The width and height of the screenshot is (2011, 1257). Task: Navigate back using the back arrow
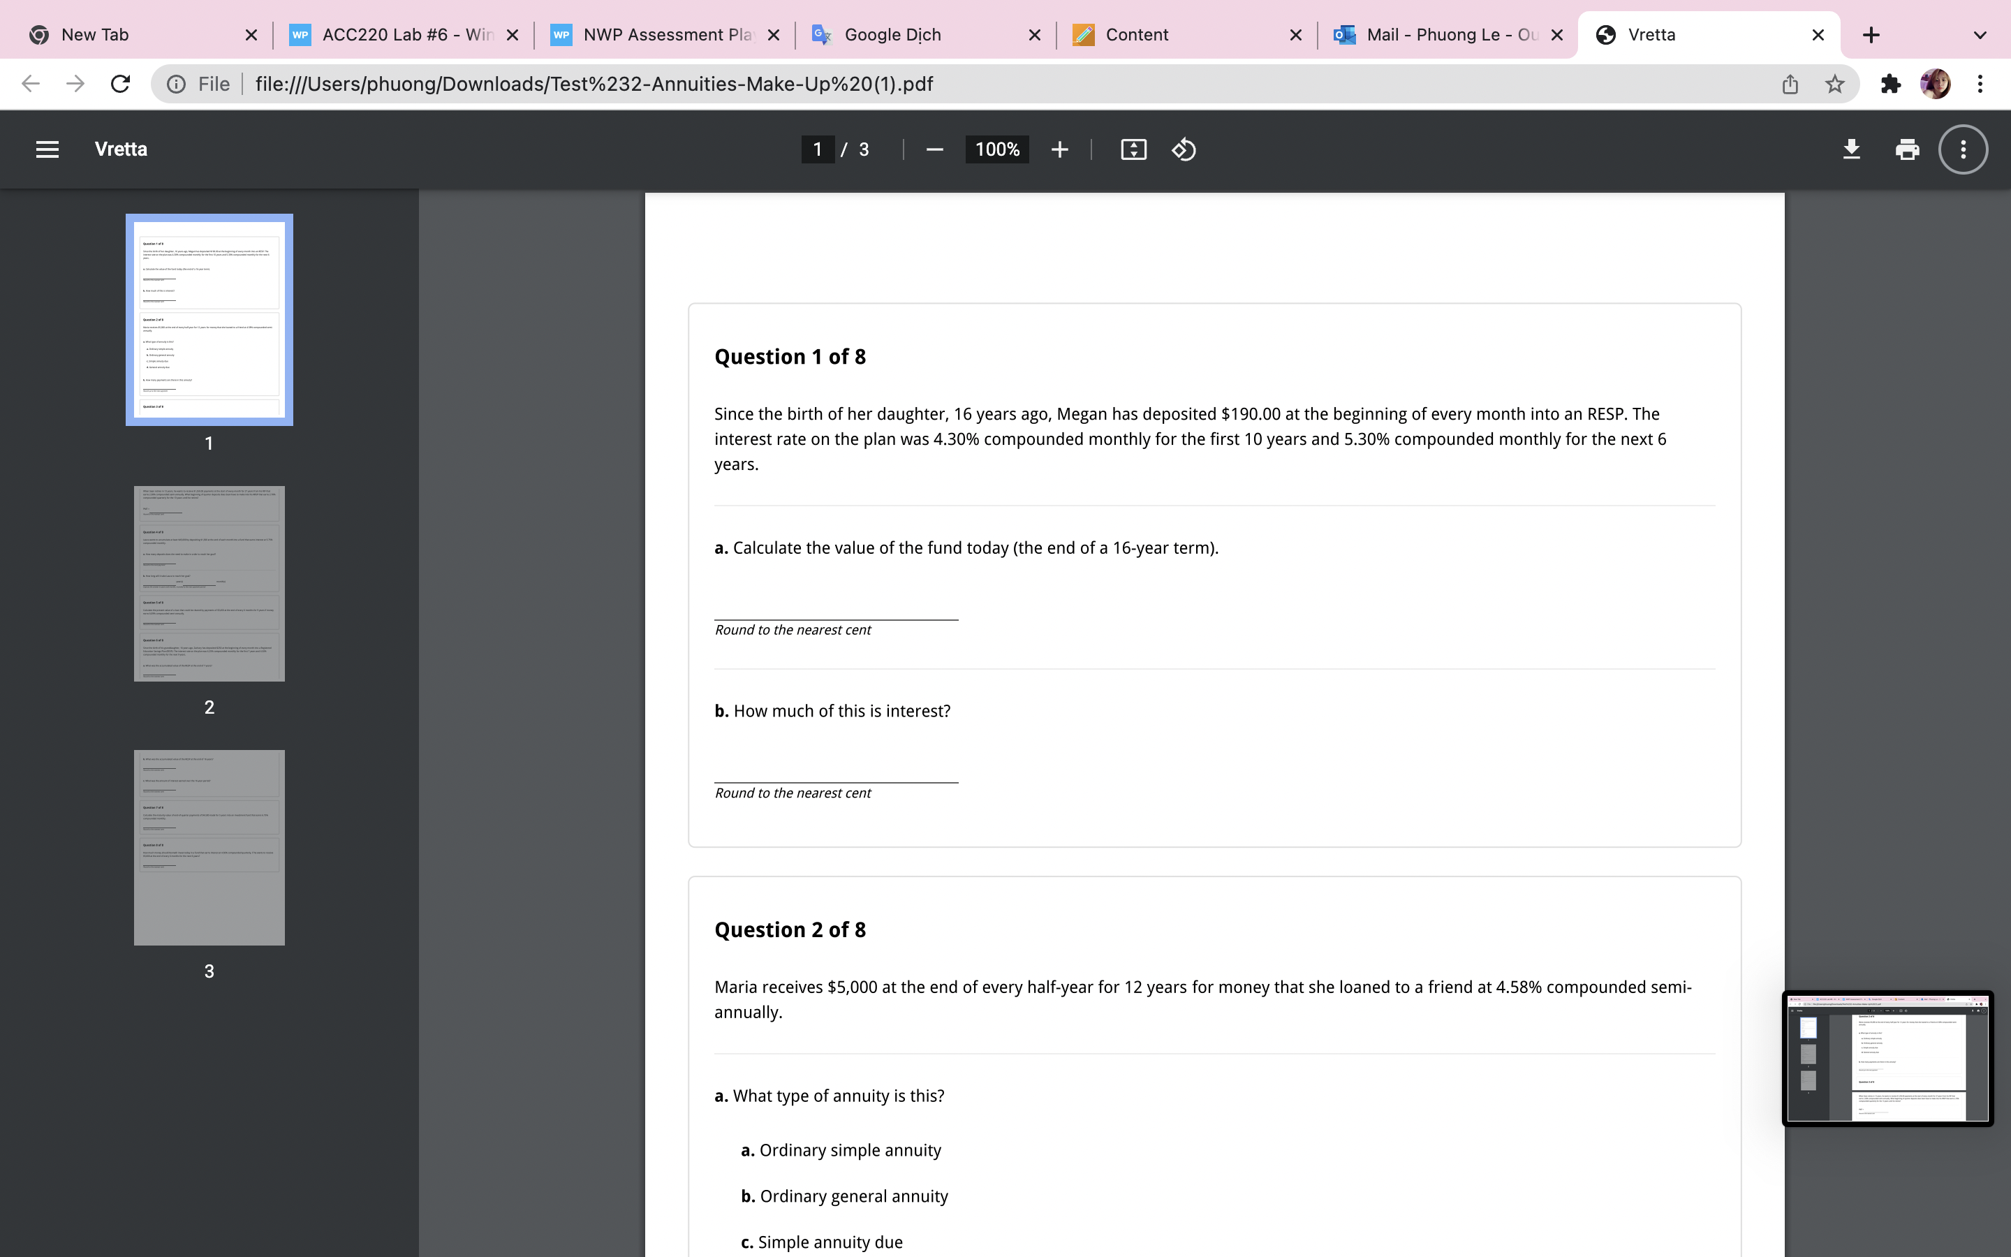pyautogui.click(x=30, y=84)
